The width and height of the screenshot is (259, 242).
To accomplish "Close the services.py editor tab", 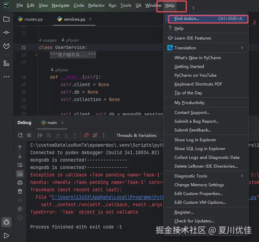I will pos(90,19).
